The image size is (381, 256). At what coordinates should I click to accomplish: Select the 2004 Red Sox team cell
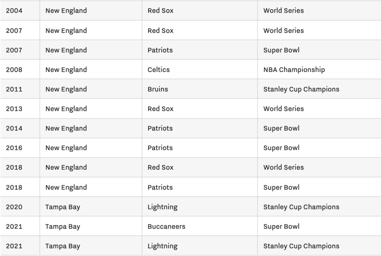(x=199, y=10)
